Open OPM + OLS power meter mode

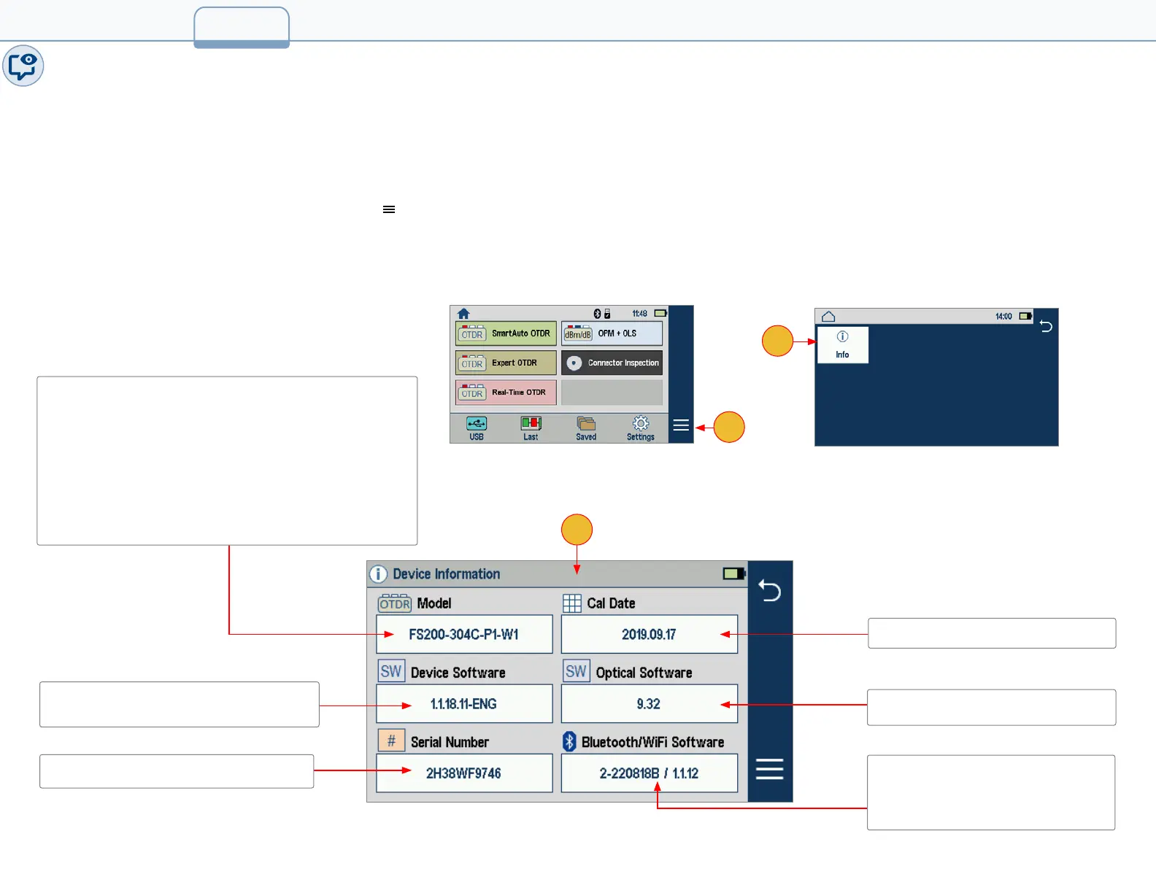[x=612, y=333]
